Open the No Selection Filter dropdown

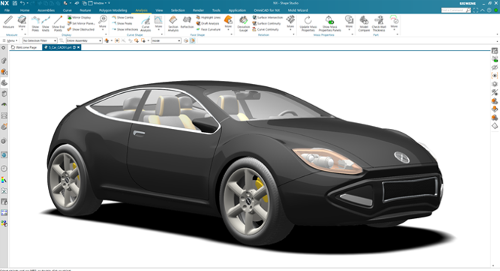(x=40, y=41)
